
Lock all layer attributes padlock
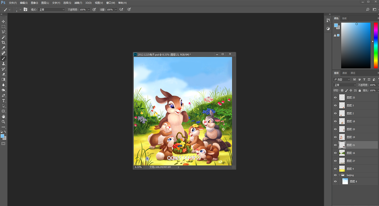(x=360, y=91)
